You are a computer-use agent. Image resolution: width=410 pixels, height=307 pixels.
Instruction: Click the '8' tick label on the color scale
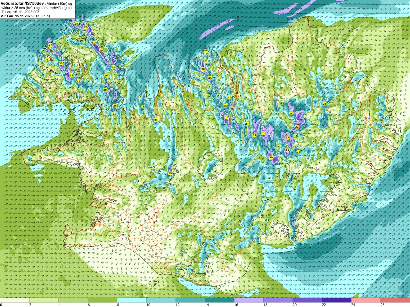click(x=118, y=305)
